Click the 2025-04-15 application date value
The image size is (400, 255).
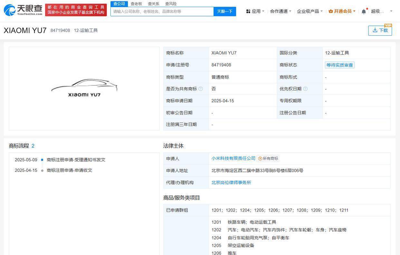click(223, 101)
